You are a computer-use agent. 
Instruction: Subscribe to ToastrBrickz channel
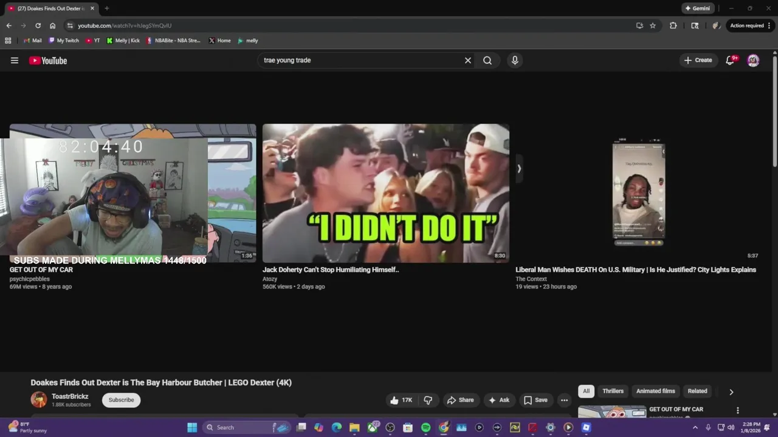[121, 400]
